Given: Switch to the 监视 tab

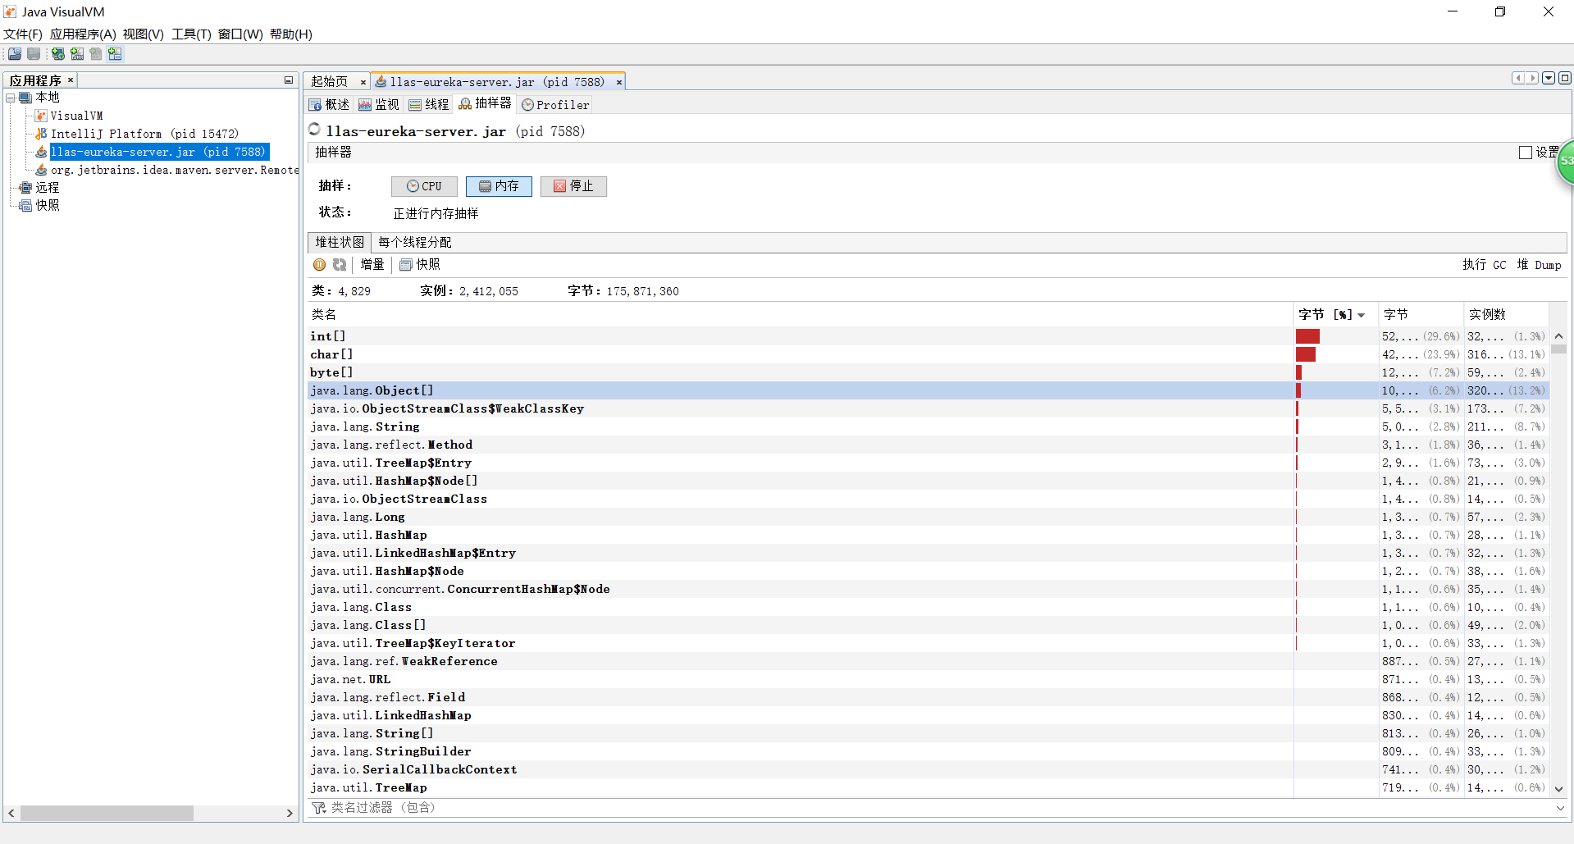Looking at the screenshot, I should (x=379, y=105).
